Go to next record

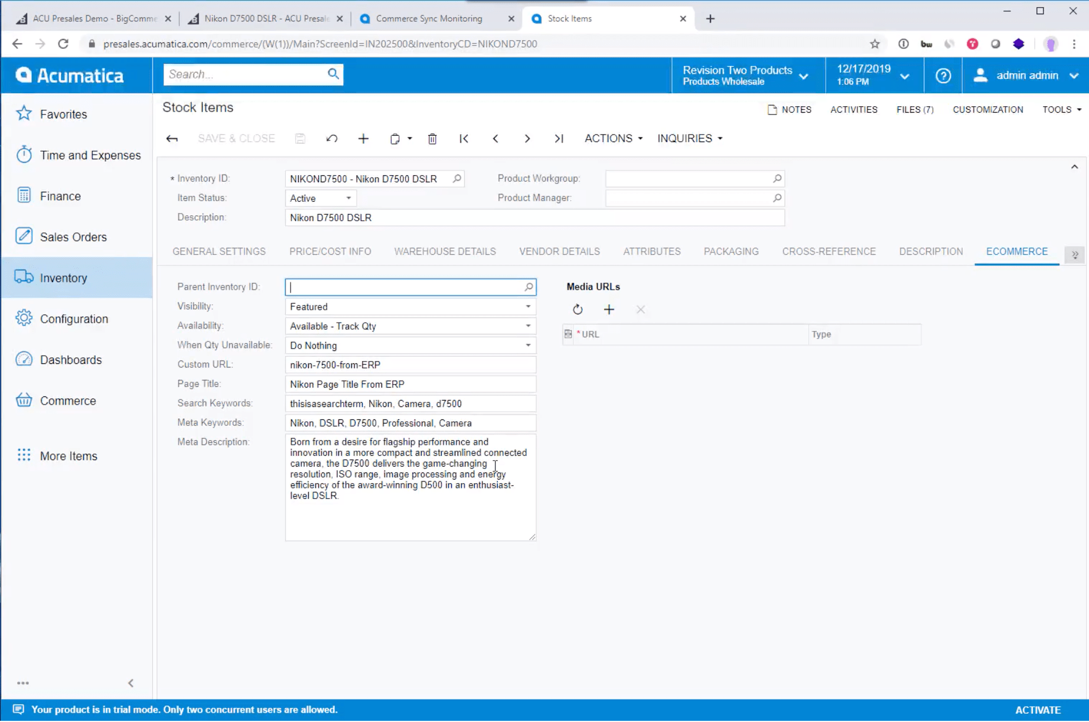pos(527,139)
